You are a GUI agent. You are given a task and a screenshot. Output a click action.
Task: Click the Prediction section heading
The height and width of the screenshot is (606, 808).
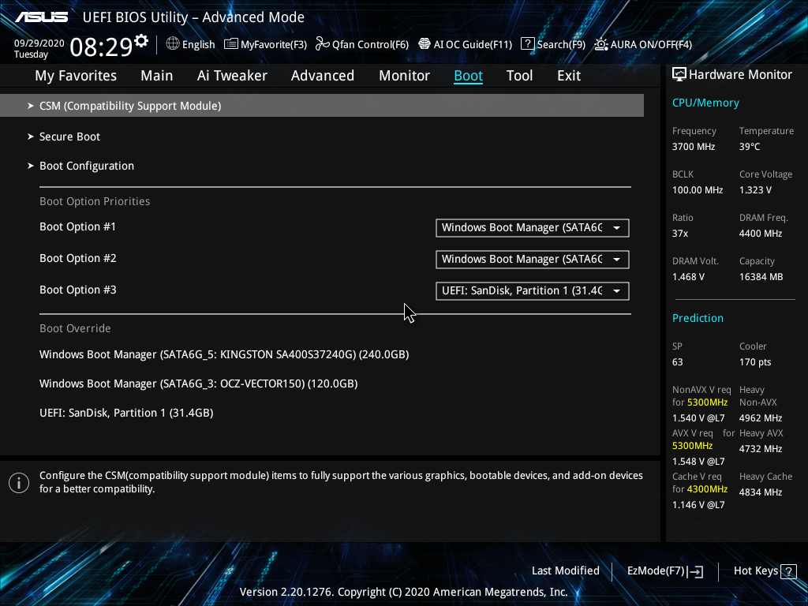pyautogui.click(x=698, y=319)
